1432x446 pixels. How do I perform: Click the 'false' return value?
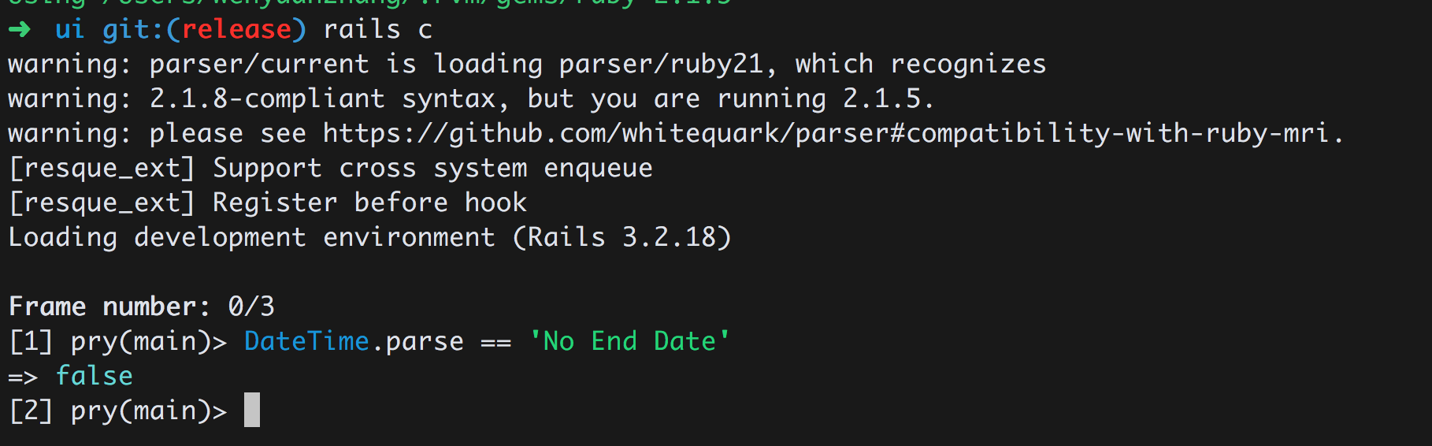click(x=95, y=376)
